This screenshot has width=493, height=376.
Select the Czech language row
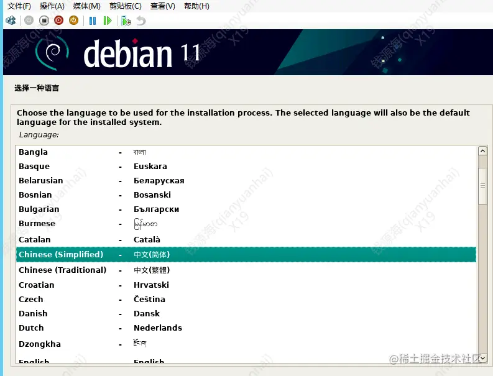[246, 300]
